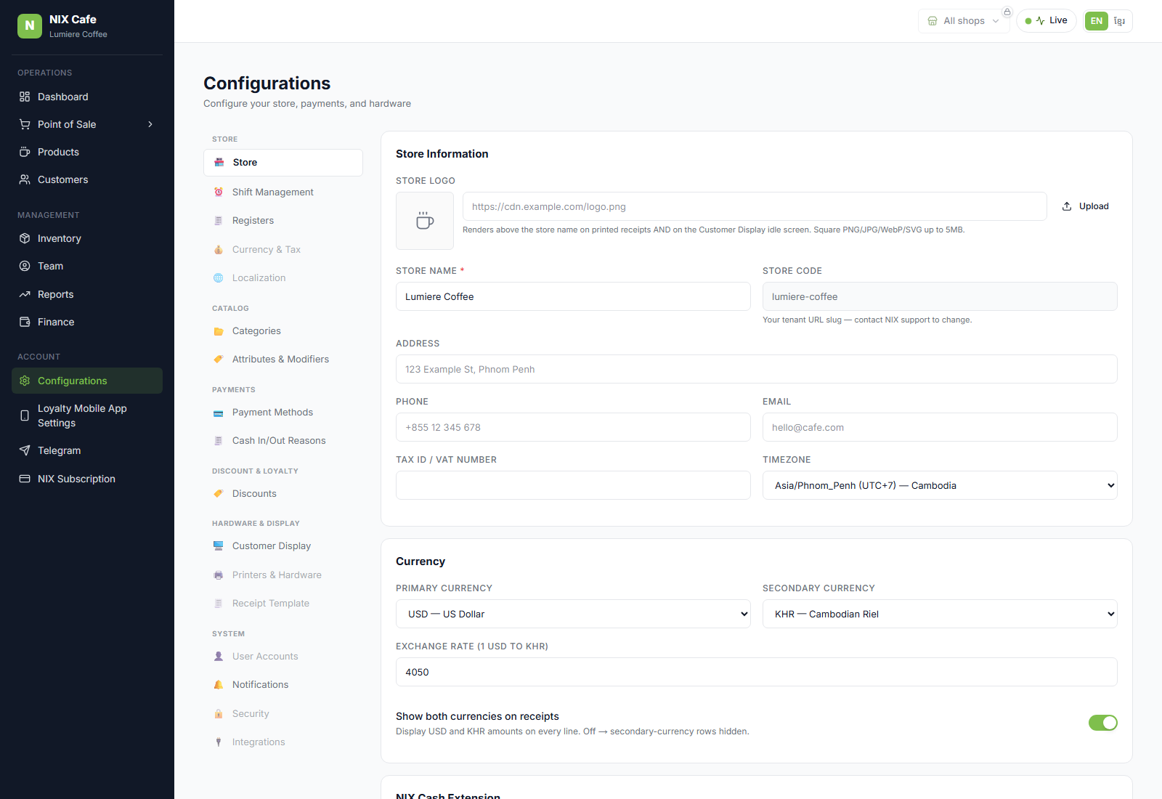Screen dimensions: 1162x799
Task: Go to NIX Subscription page
Action: (x=87, y=479)
